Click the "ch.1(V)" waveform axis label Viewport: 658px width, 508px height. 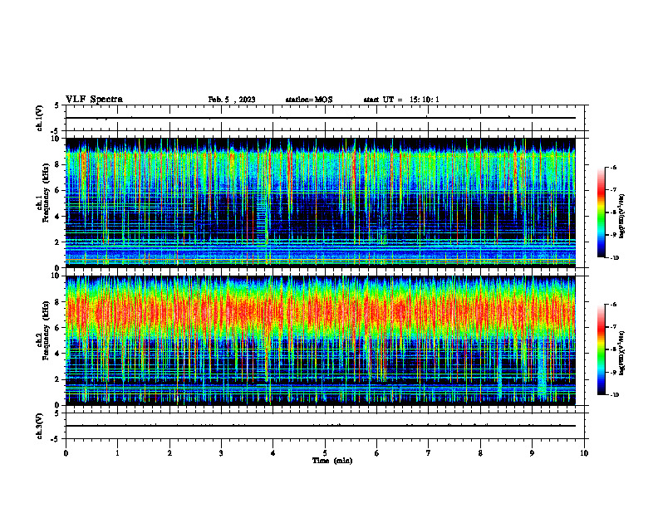pos(40,118)
